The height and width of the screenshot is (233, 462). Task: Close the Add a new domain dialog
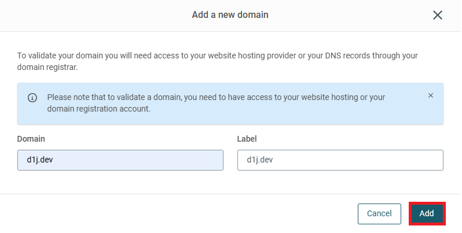(438, 15)
